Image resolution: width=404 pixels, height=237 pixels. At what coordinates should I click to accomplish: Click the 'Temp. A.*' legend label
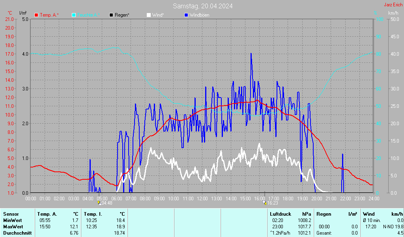pyautogui.click(x=49, y=15)
